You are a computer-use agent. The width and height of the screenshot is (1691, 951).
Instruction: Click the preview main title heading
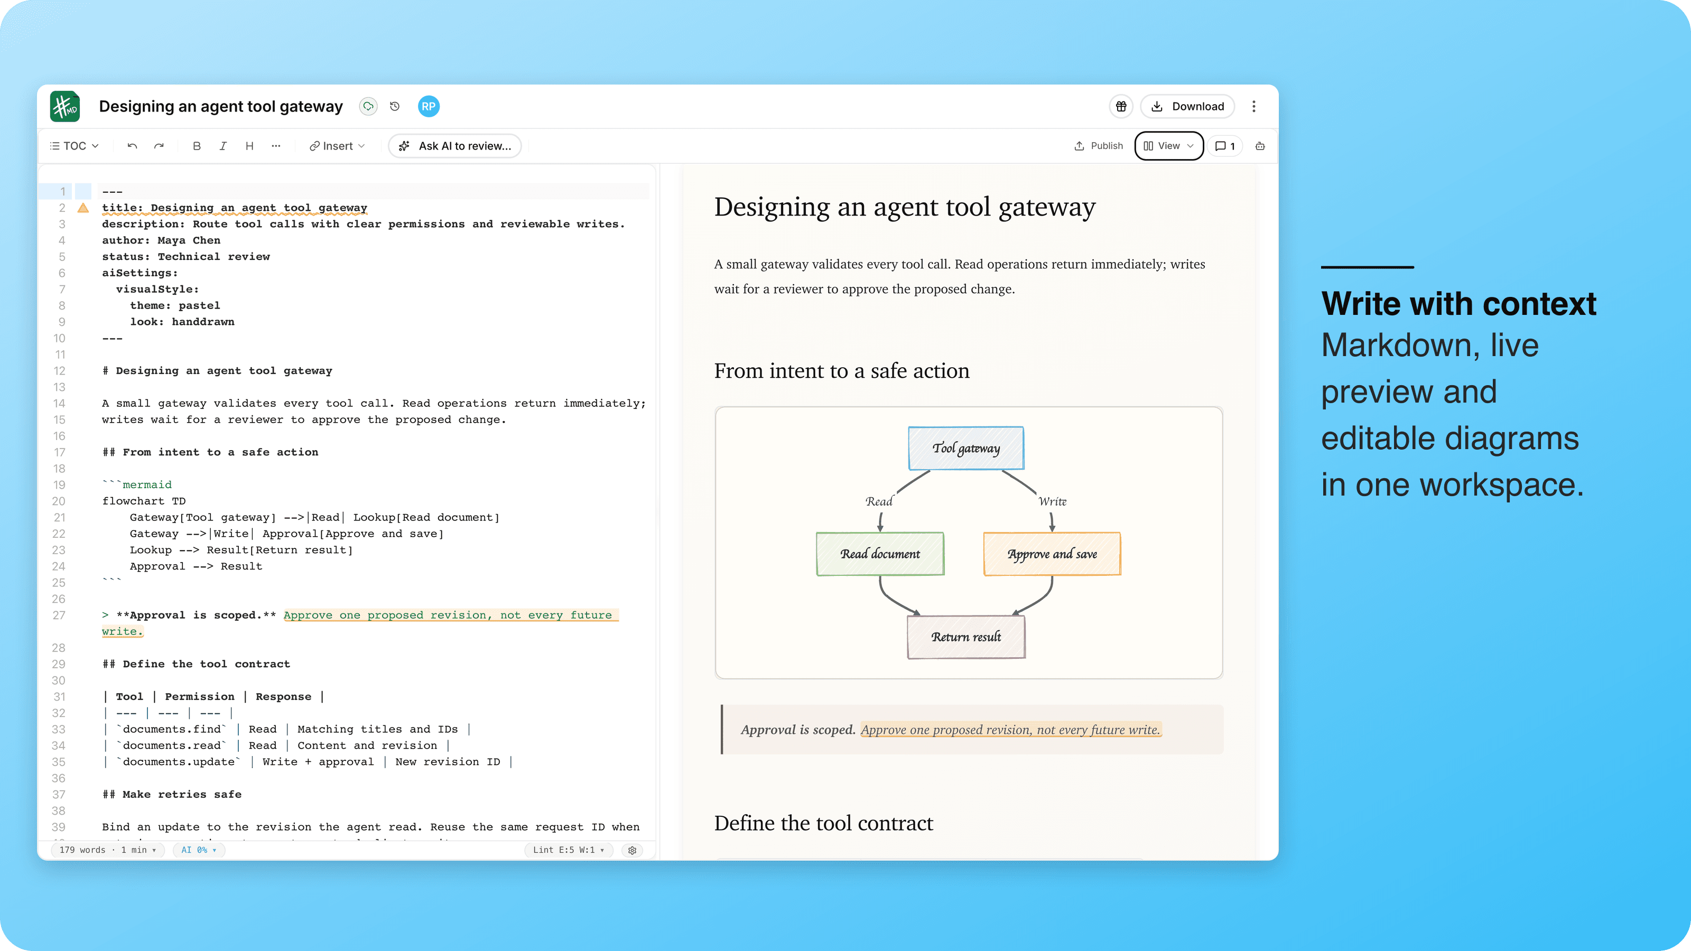[x=905, y=207]
